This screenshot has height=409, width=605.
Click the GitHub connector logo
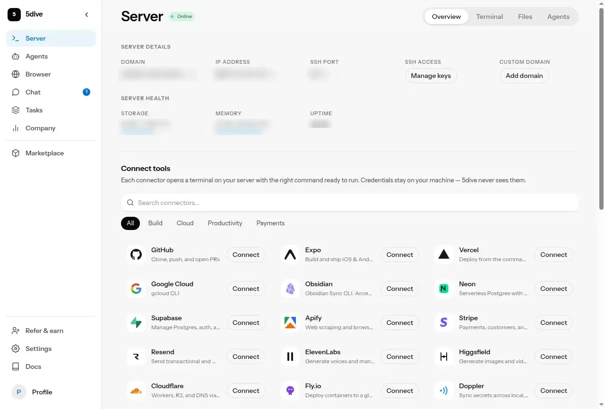pos(136,255)
